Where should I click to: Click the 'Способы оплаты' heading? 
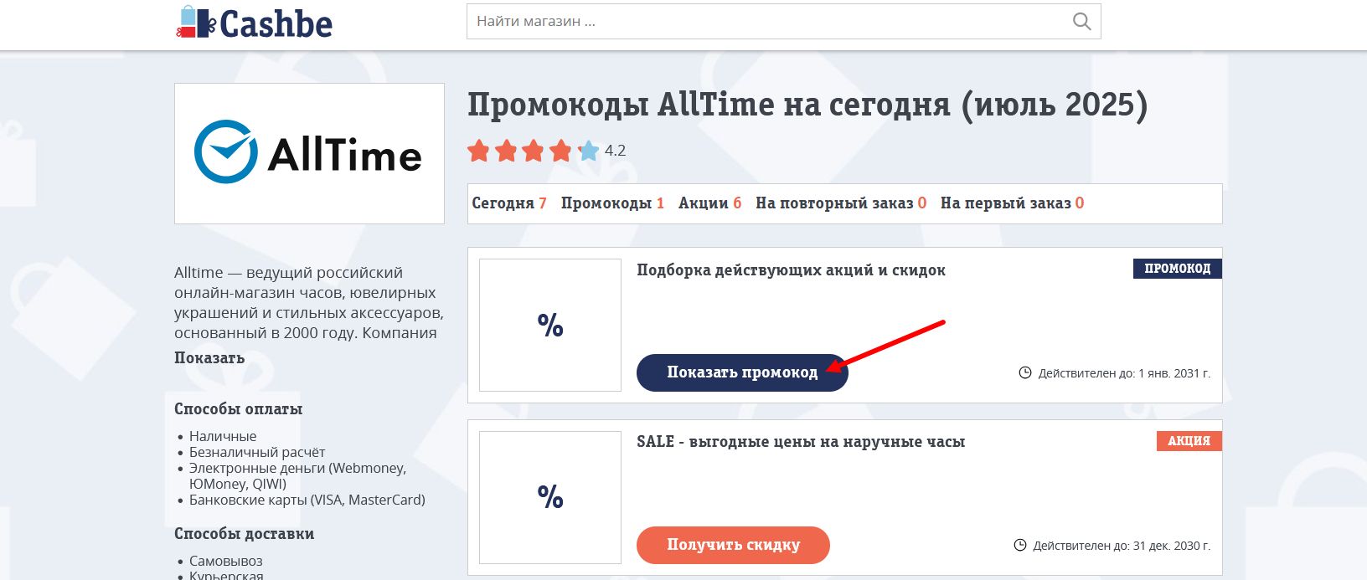239,409
